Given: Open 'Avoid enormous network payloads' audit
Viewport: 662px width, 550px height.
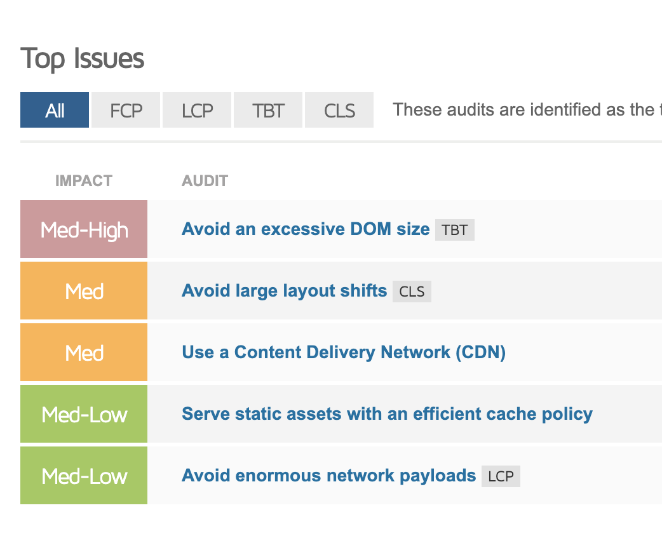Looking at the screenshot, I should click(328, 476).
